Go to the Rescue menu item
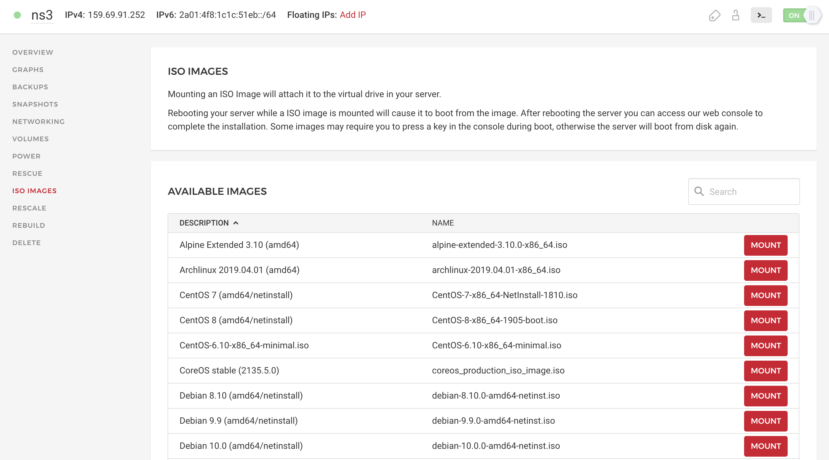 coord(27,173)
